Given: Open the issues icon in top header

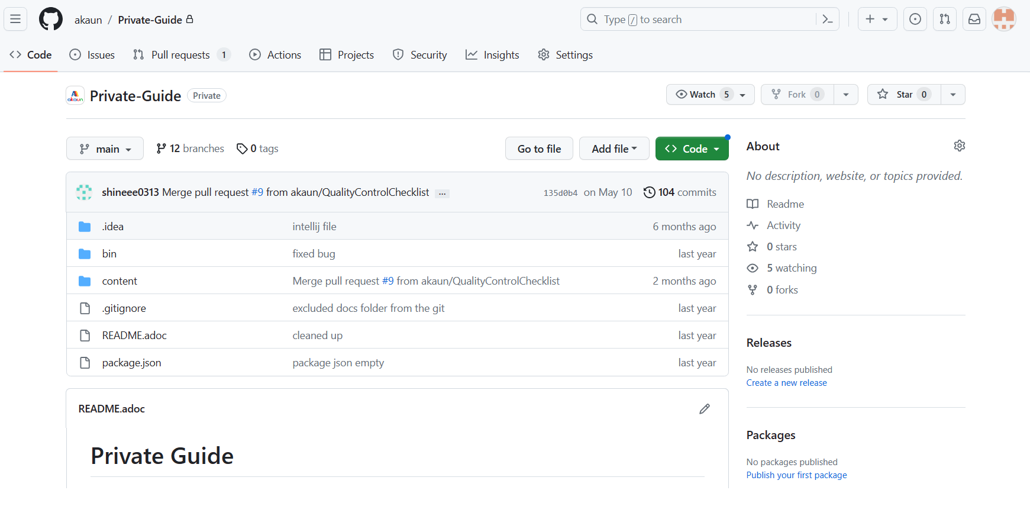Looking at the screenshot, I should coord(915,20).
